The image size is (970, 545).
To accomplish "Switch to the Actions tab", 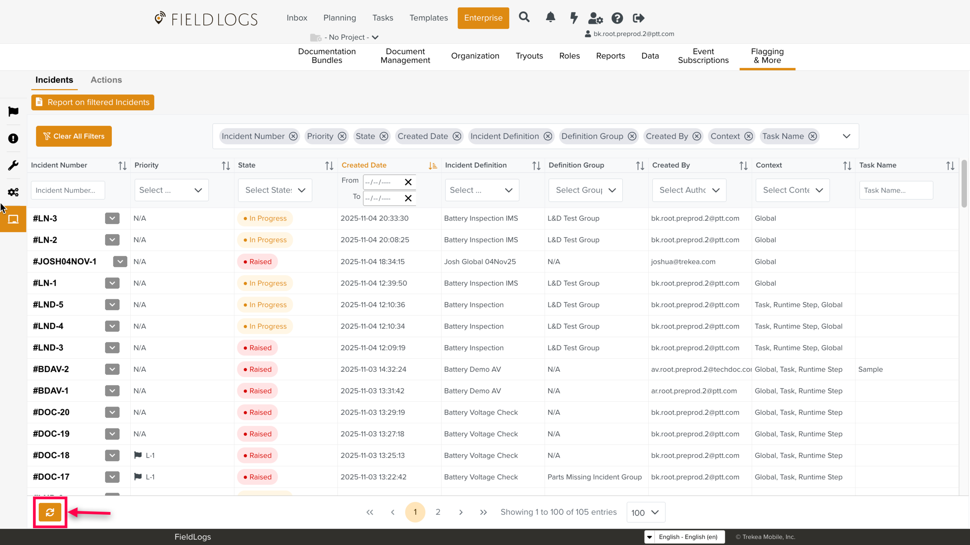I will pos(106,80).
